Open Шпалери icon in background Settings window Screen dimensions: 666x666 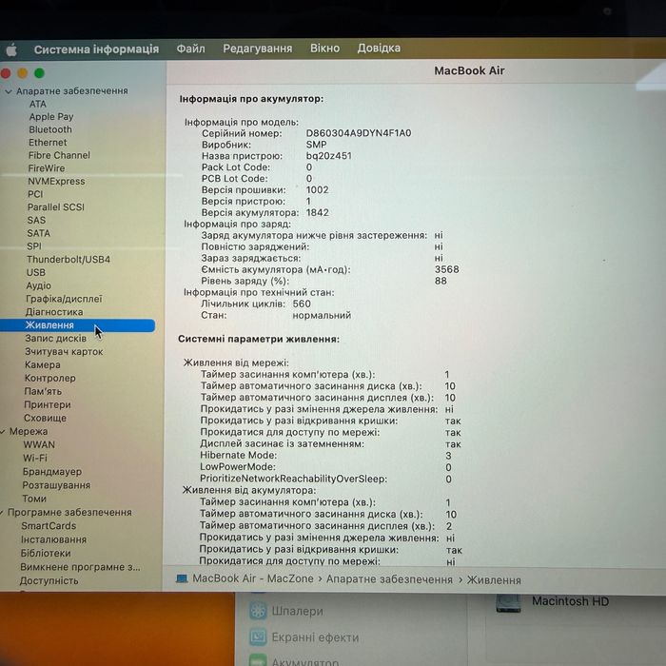(x=258, y=611)
